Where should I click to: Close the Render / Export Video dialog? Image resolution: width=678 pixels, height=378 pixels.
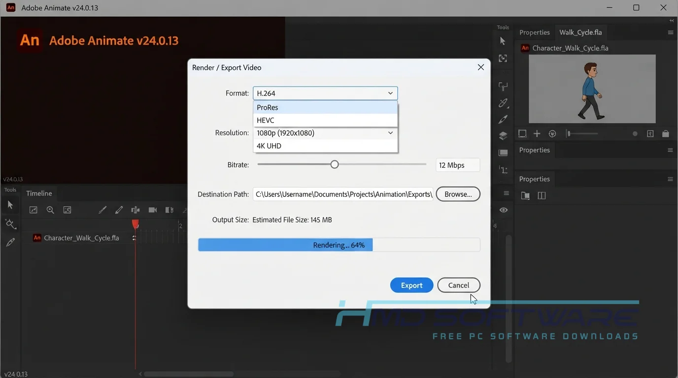481,67
